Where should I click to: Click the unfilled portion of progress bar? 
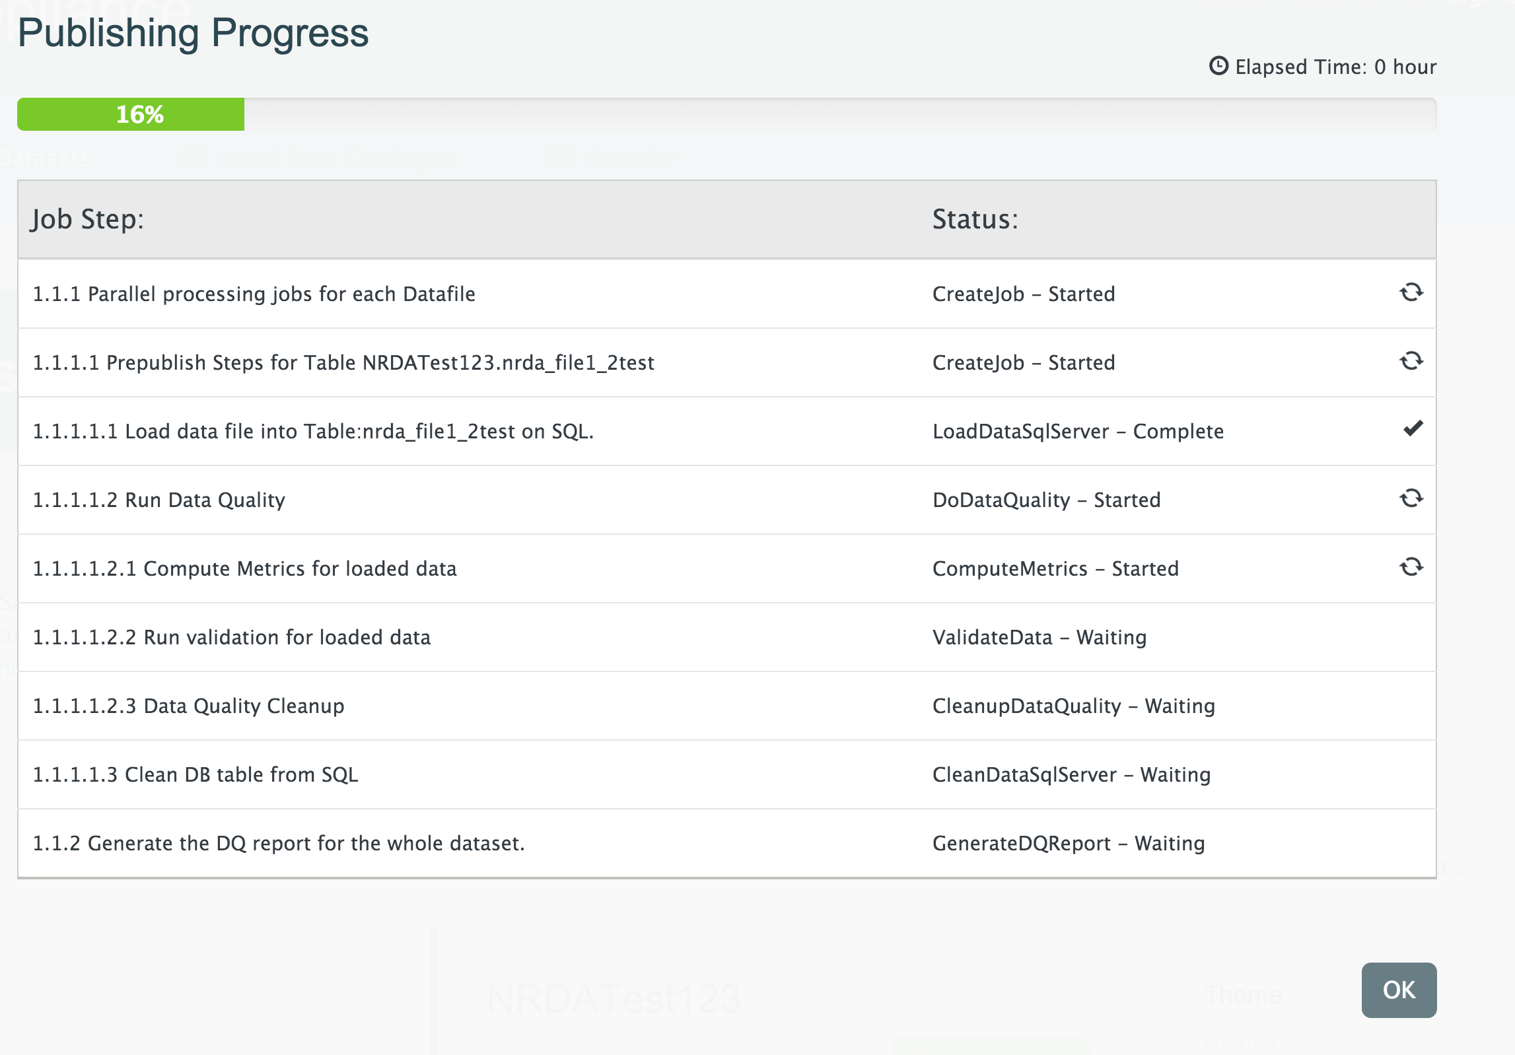pos(839,114)
